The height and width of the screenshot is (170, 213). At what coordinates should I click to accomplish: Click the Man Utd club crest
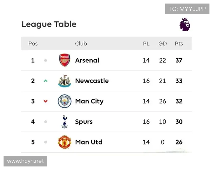pos(65,142)
